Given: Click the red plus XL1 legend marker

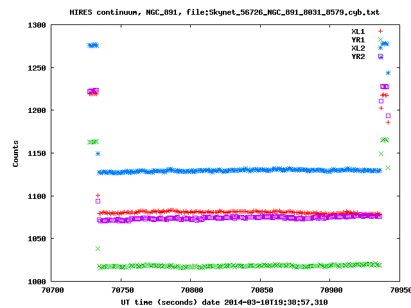Looking at the screenshot, I should coord(380,31).
